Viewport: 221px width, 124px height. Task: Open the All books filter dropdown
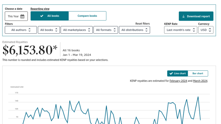point(49,30)
